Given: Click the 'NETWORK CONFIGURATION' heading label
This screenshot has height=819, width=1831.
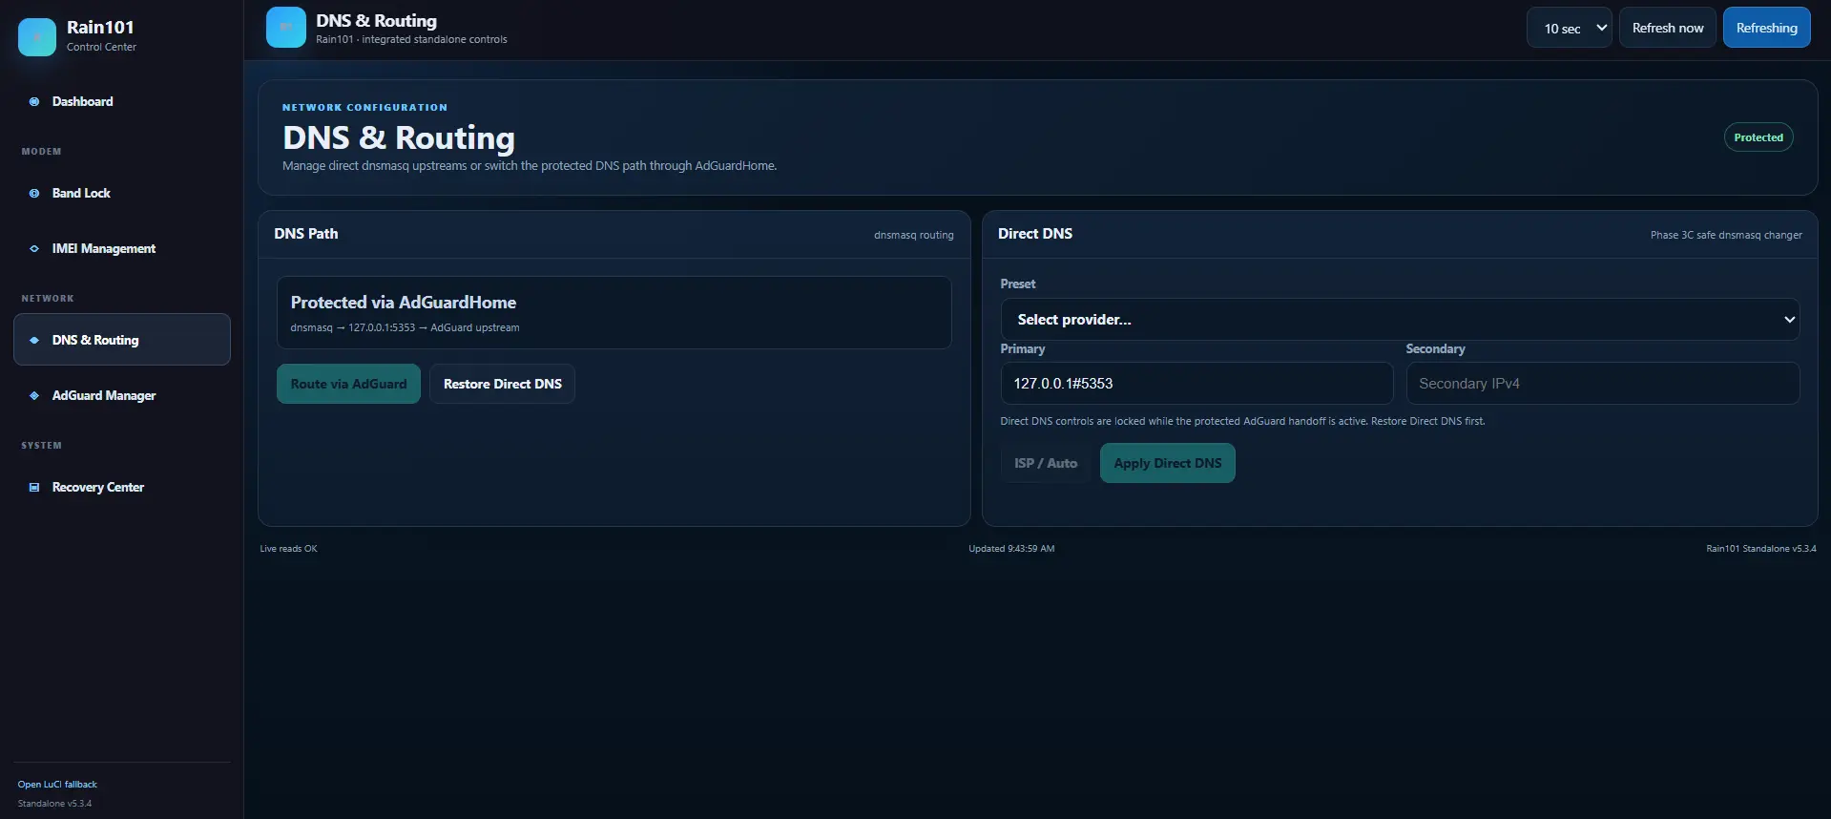Looking at the screenshot, I should click(364, 108).
